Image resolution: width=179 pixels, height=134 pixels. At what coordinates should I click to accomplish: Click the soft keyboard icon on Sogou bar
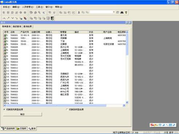coord(171,125)
